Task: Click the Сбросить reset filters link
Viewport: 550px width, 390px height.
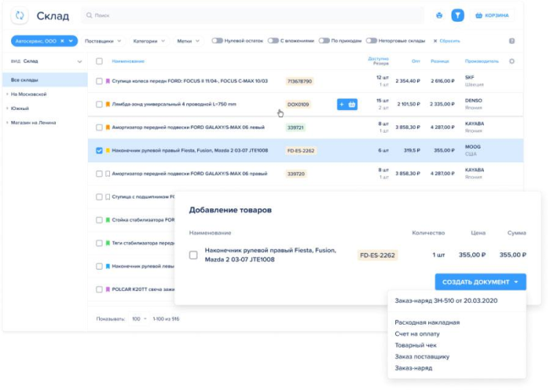Action: (x=447, y=41)
